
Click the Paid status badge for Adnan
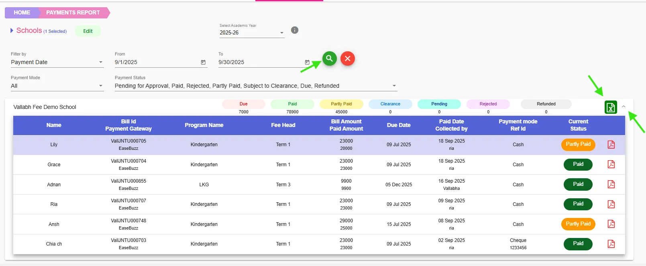pyautogui.click(x=578, y=184)
